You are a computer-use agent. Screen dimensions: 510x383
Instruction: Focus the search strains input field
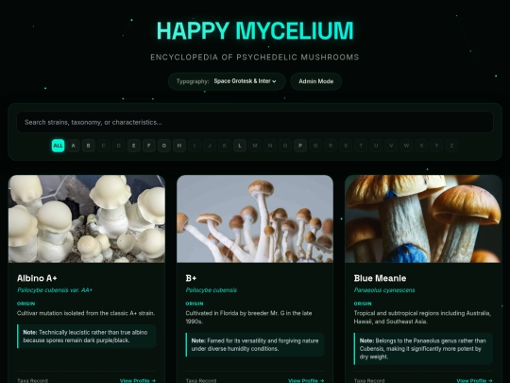point(255,122)
